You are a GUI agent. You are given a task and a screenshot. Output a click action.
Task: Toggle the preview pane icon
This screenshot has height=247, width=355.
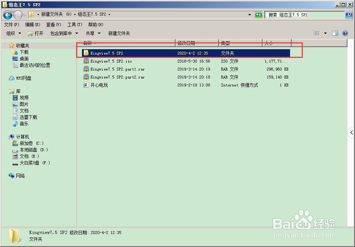(335, 33)
